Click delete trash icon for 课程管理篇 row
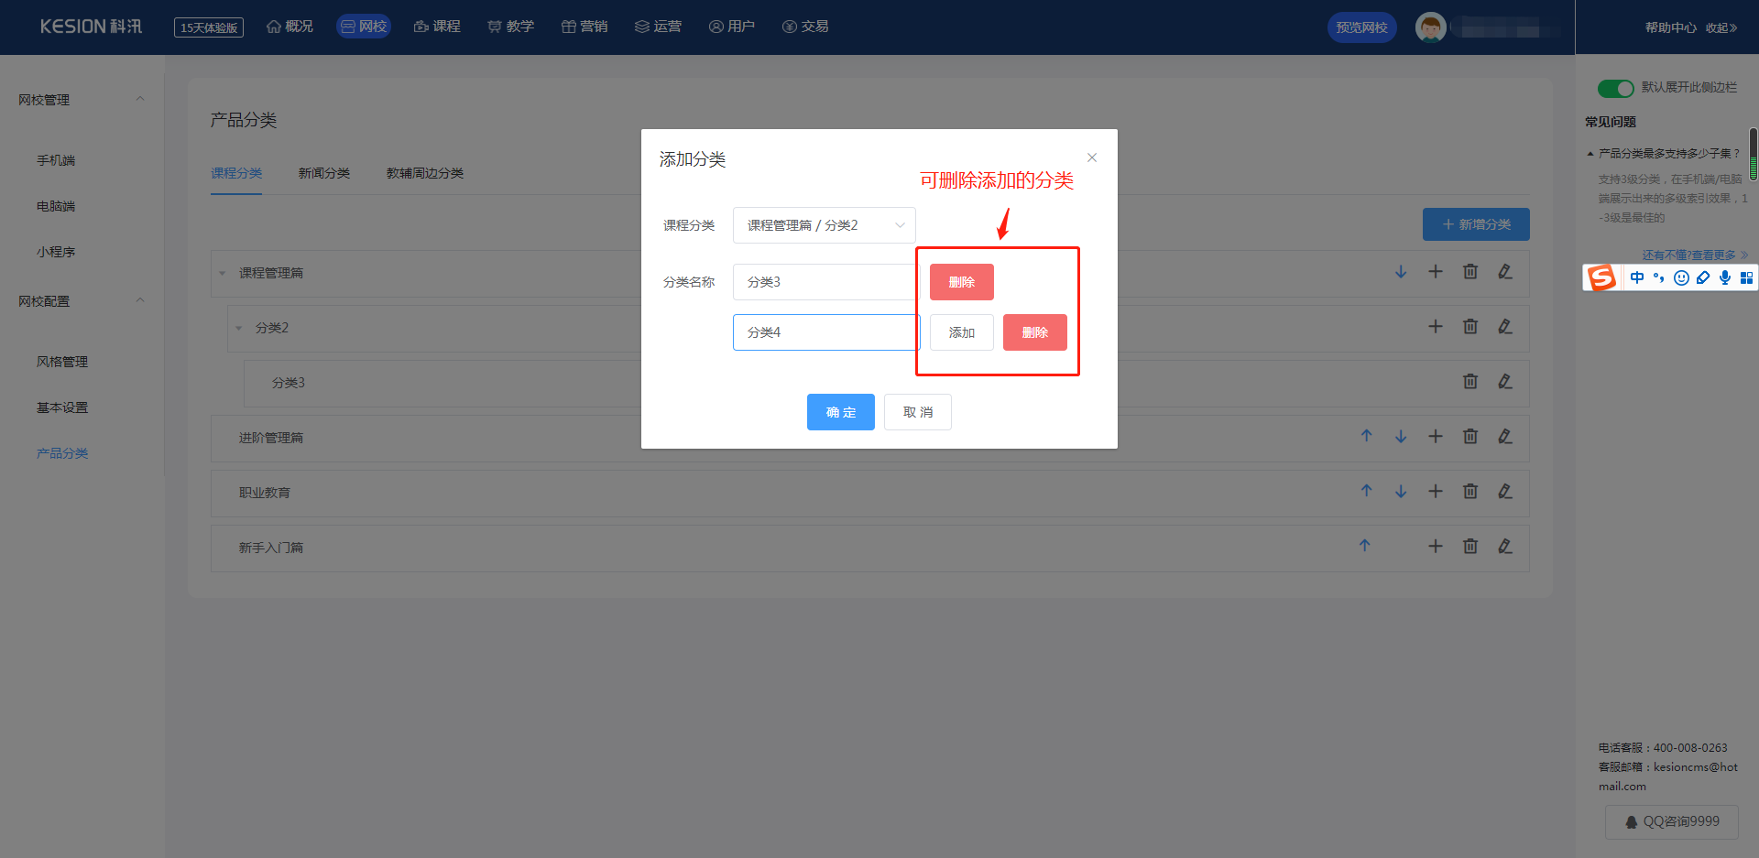This screenshot has height=858, width=1759. coord(1469,272)
